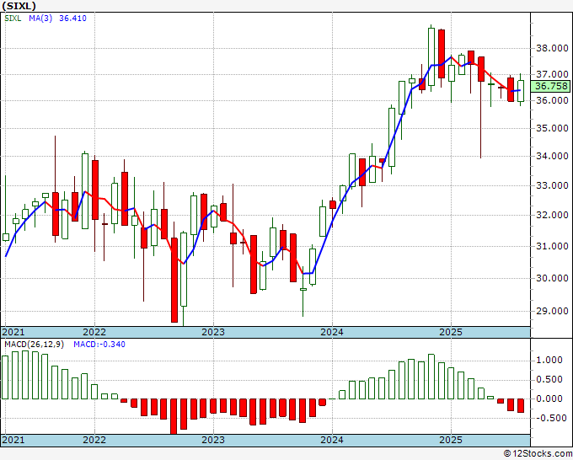Click the (SIXL) chart title

[19, 6]
